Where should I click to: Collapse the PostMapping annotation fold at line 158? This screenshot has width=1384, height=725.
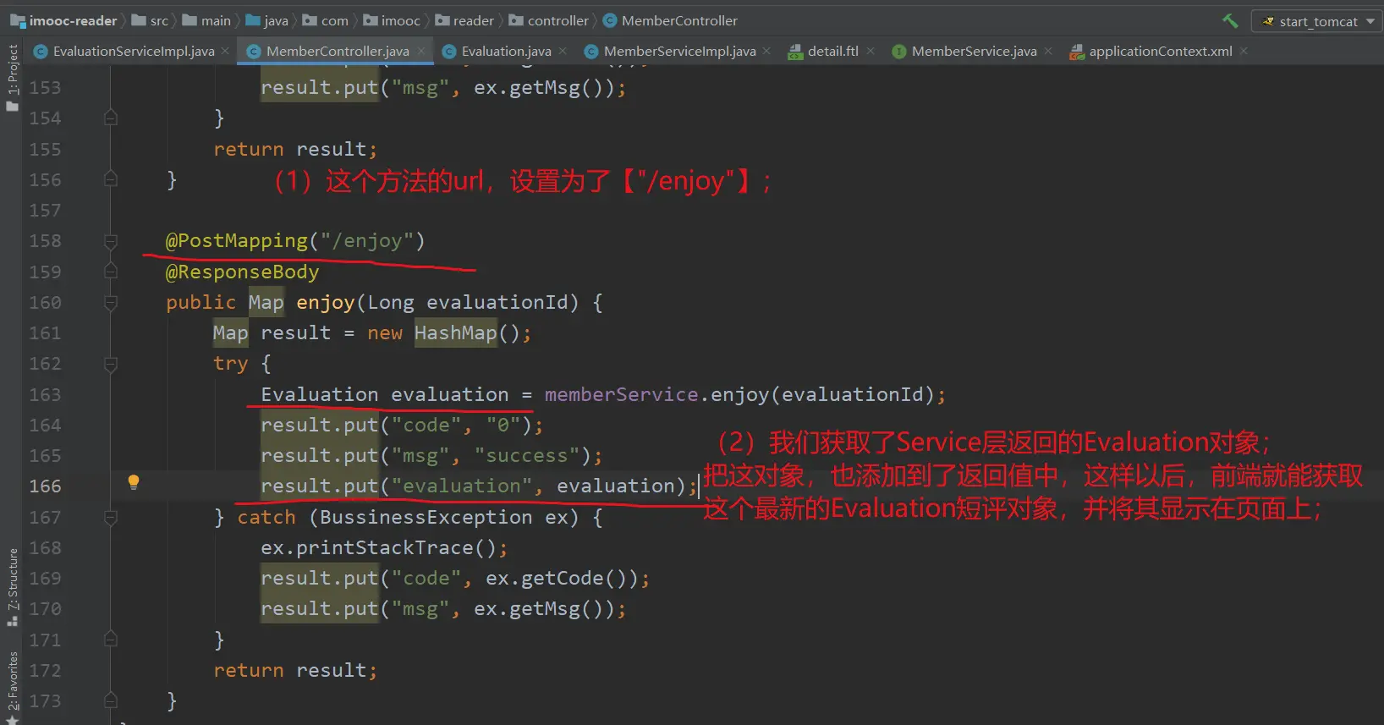(x=111, y=241)
